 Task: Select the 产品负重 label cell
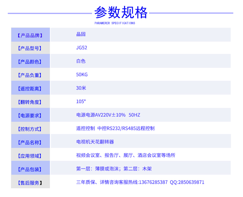(x=30, y=75)
